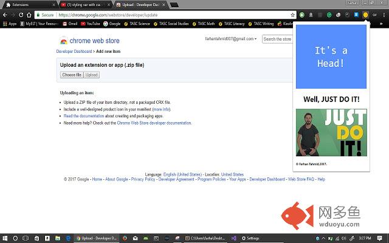
Task: Click the Upload button
Action: [x=92, y=75]
